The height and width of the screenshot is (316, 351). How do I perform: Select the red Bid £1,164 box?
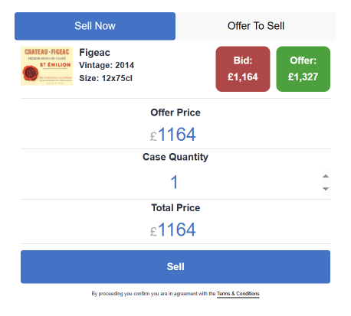[243, 69]
